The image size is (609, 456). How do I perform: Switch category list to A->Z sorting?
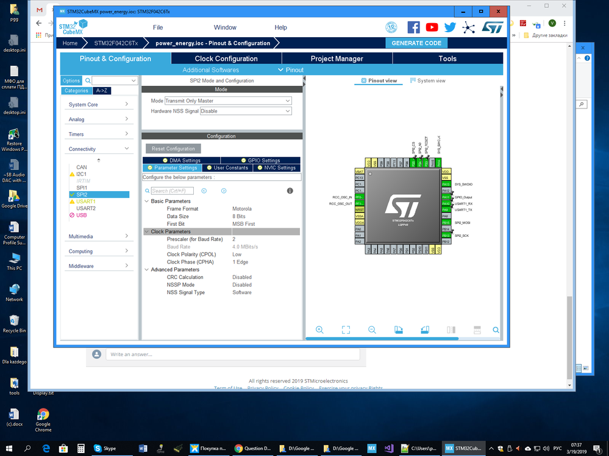[x=102, y=91]
